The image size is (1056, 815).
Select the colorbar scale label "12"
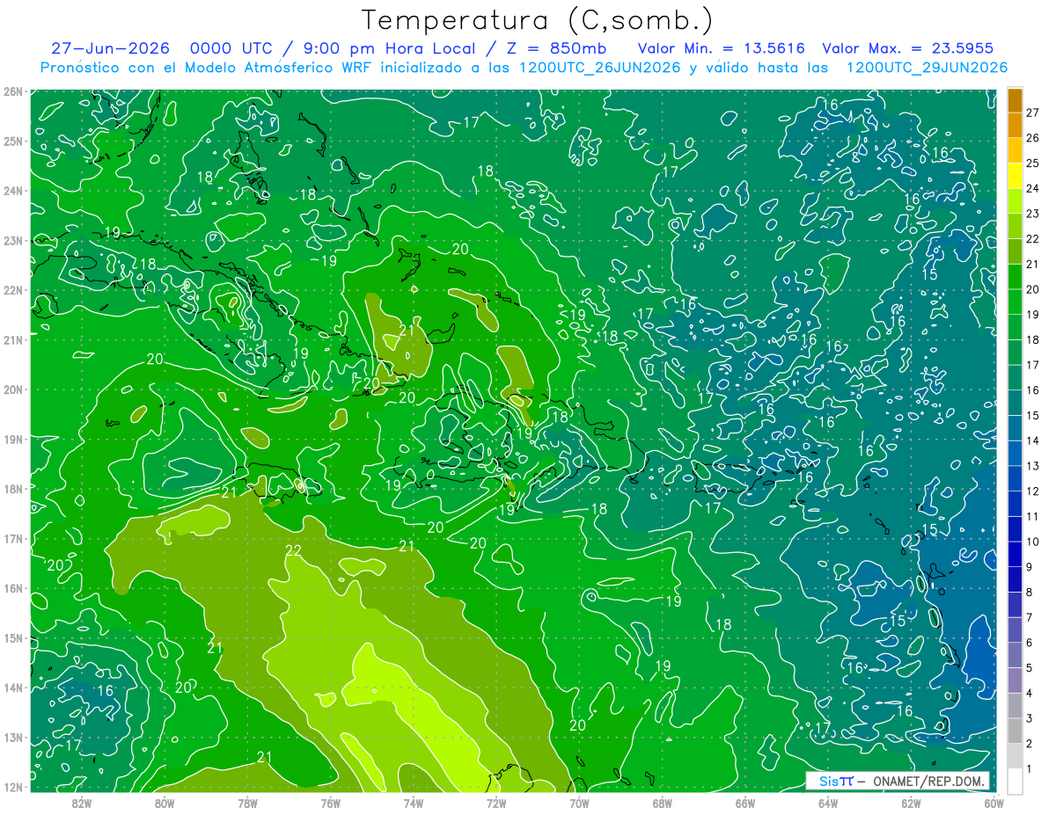pos(1032,491)
